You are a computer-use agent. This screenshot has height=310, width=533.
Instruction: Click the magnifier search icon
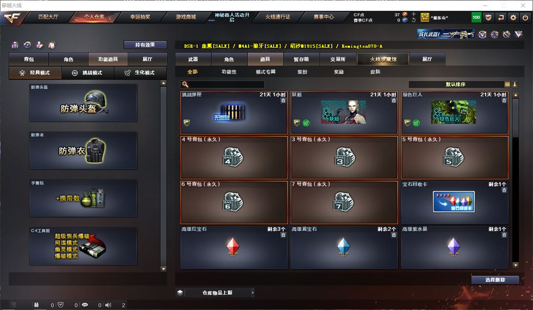(185, 84)
